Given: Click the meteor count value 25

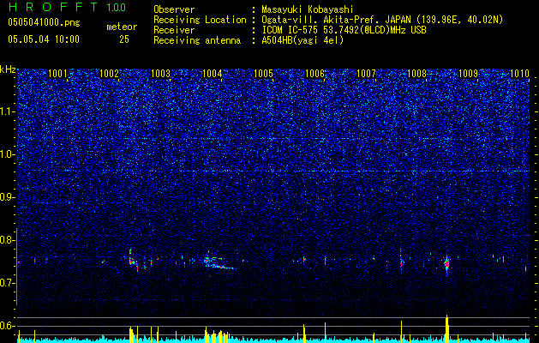Looking at the screenshot, I should pos(124,39).
